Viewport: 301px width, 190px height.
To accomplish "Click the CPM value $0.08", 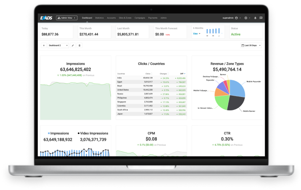I will click(151, 139).
